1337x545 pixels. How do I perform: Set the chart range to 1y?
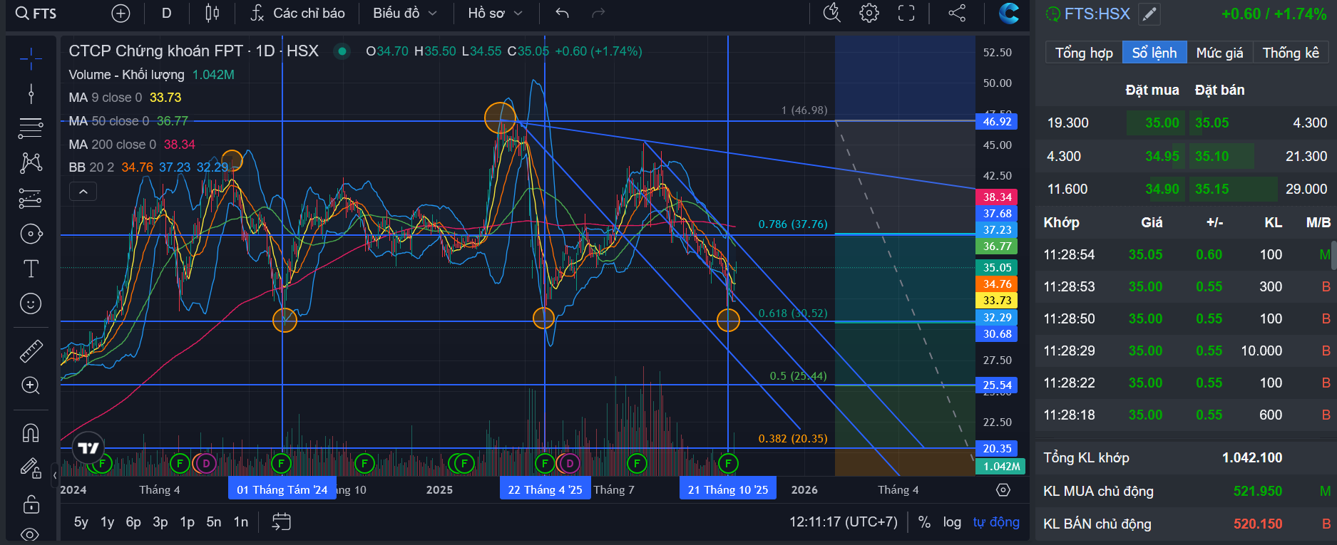(x=108, y=522)
